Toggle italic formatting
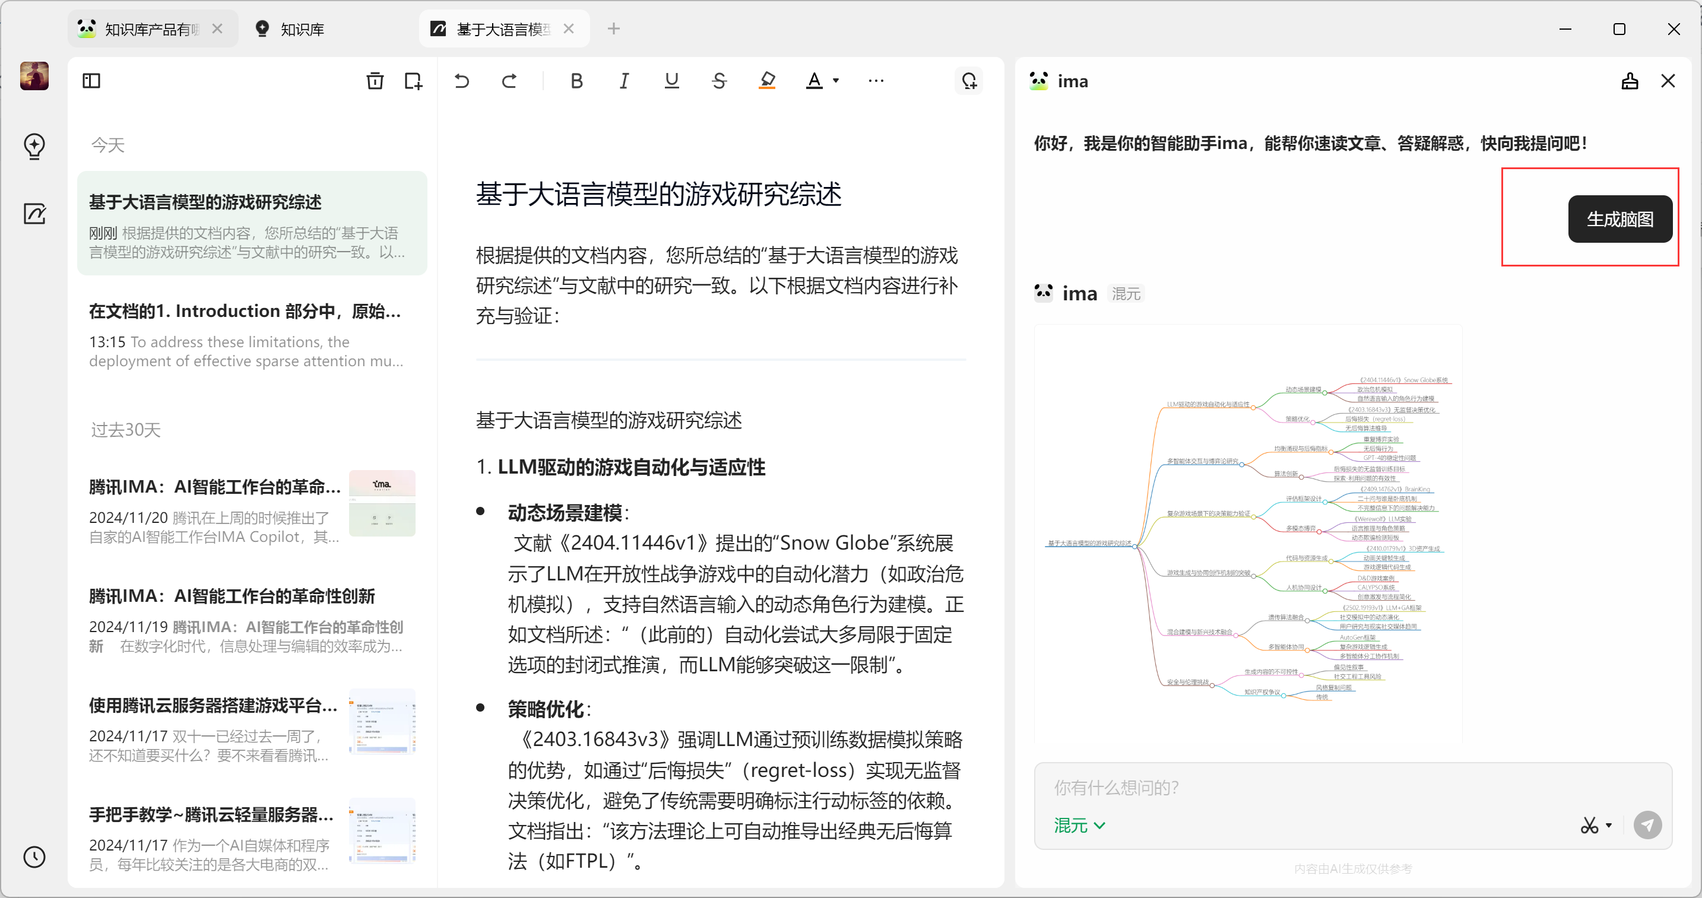Screen dimensions: 1702x898 624,81
